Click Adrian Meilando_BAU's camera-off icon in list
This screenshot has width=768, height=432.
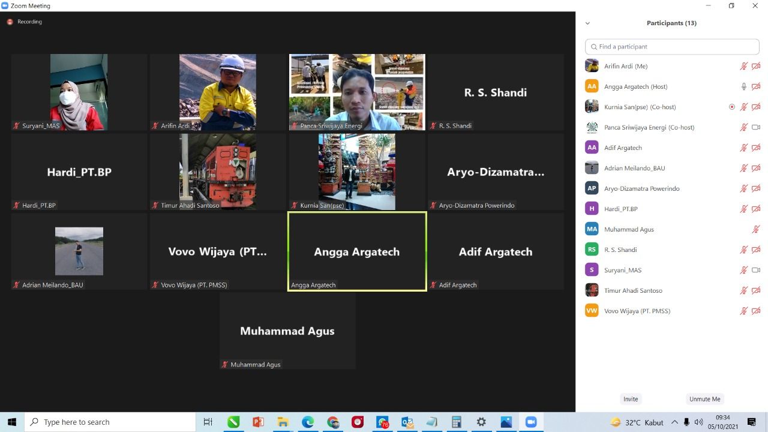(x=756, y=168)
